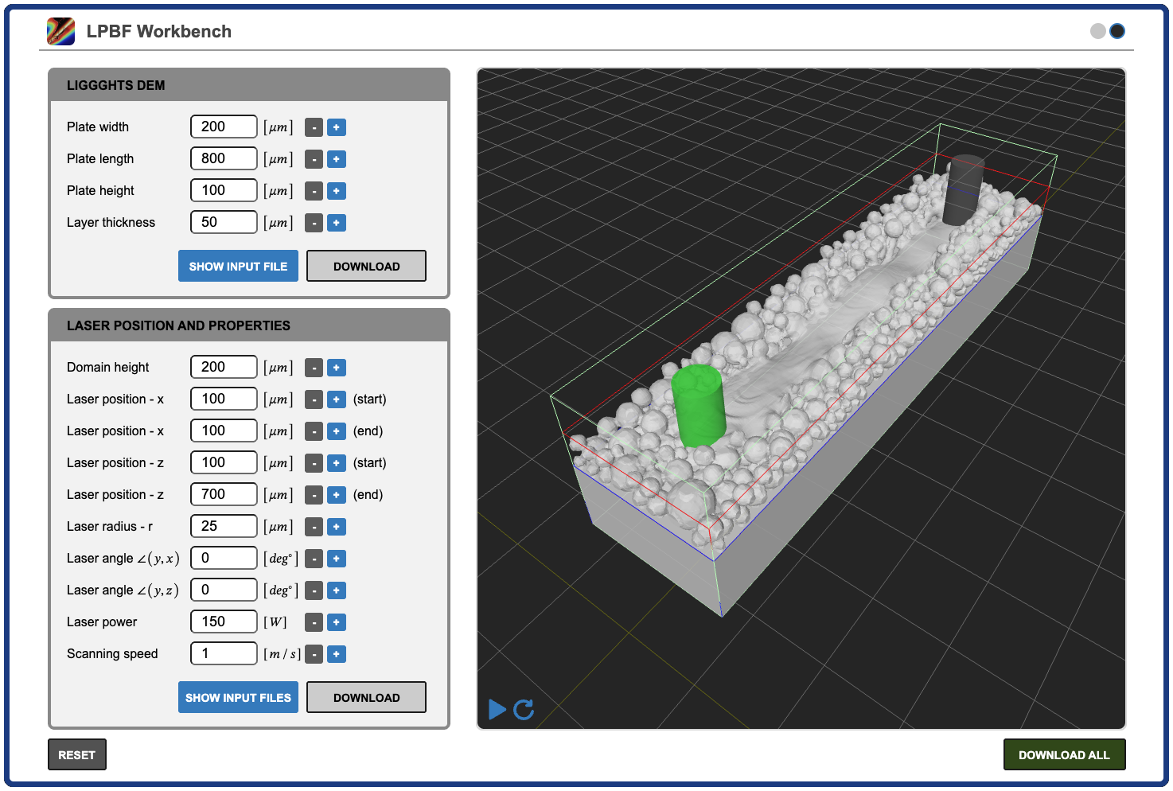Decrease Scanning speed value
Image resolution: width=1173 pixels, height=791 pixels.
click(314, 654)
